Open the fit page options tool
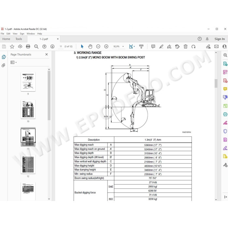The width and height of the screenshot is (228, 228). coord(131,47)
